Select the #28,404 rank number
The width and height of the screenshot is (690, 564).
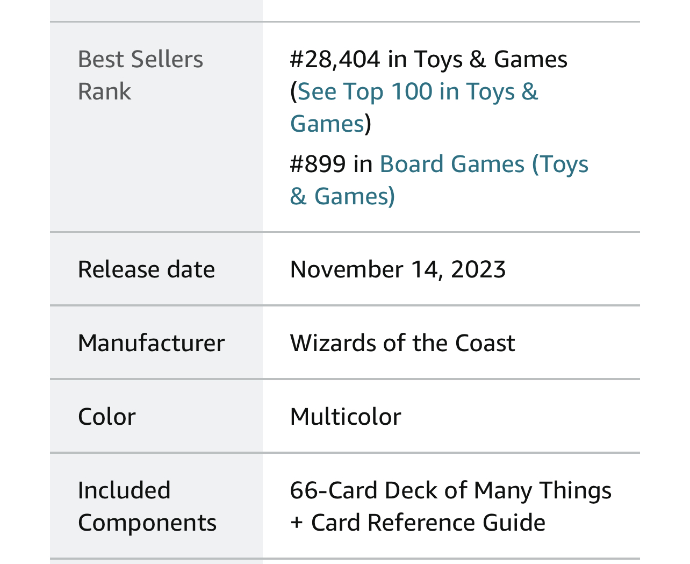335,59
